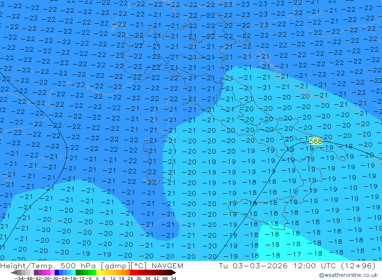The image size is (382, 280).
Task: Click the dark right arrow of color scale
Action: pyautogui.click(x=173, y=273)
